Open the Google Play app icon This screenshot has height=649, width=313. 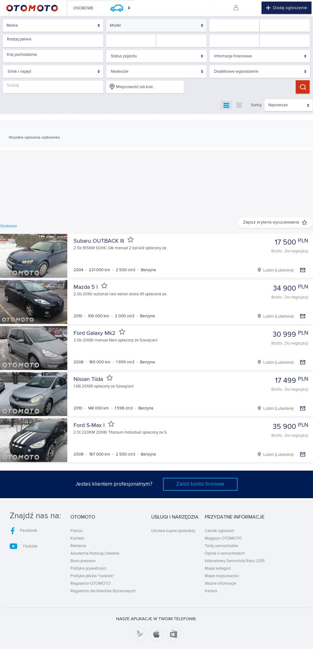click(x=139, y=634)
